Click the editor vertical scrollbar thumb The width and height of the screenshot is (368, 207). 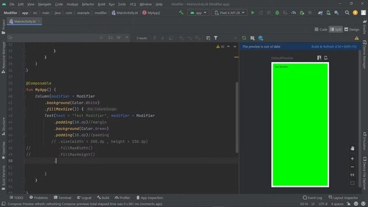pyautogui.click(x=237, y=117)
